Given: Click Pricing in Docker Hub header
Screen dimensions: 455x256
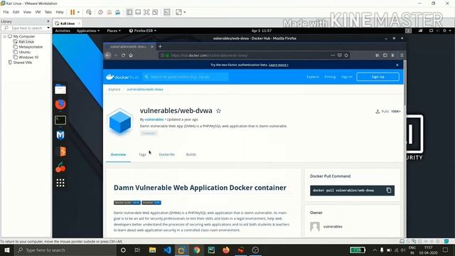Looking at the screenshot, I should pyautogui.click(x=330, y=77).
